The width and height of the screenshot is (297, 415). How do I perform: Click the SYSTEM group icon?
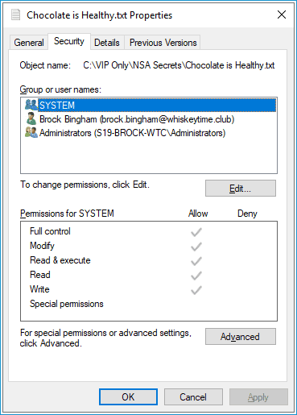31,105
